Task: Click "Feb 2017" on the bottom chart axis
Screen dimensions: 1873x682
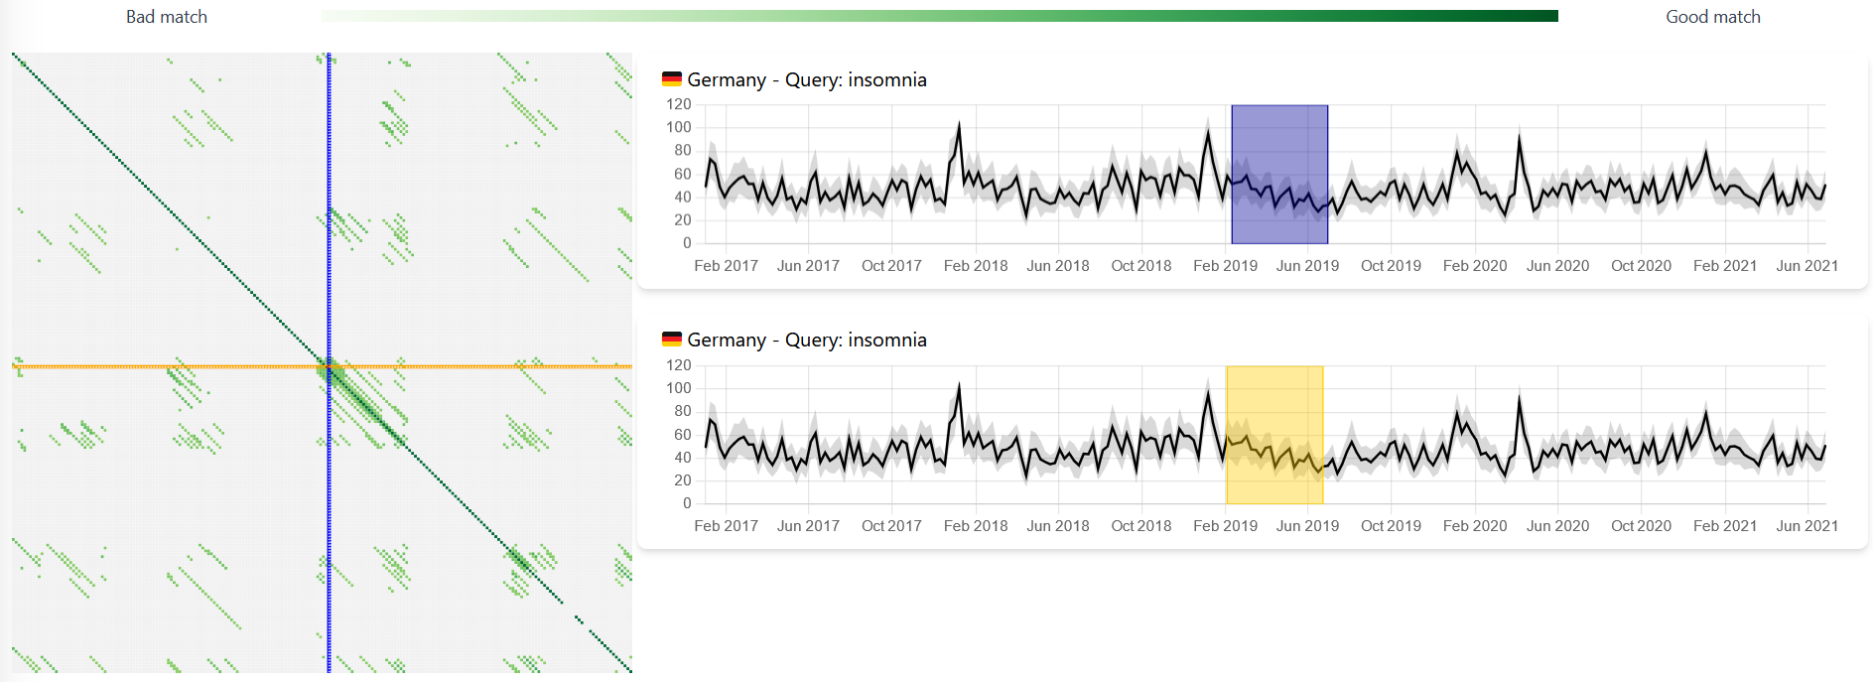Action: (x=726, y=526)
